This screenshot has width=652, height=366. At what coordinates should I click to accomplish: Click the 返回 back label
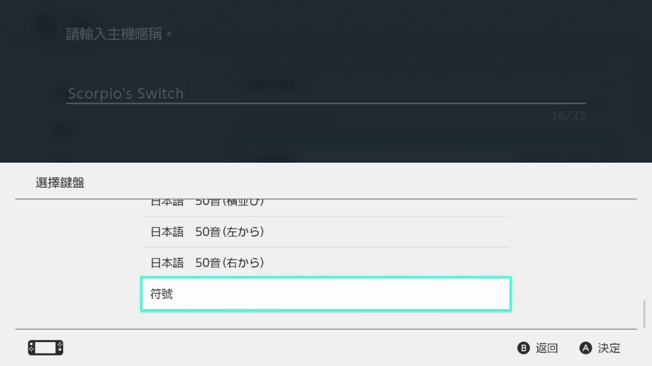pyautogui.click(x=546, y=348)
